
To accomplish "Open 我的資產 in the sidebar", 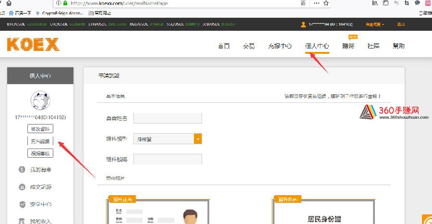I will click(x=40, y=170).
